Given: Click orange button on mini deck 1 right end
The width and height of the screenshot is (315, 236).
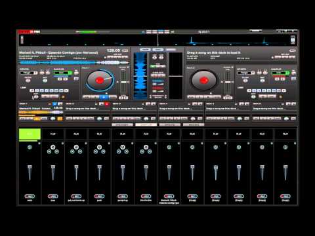Looking at the screenshot, I should [60, 119].
